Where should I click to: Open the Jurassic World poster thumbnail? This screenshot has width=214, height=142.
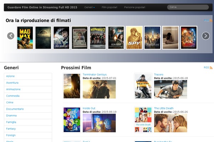[43, 38]
